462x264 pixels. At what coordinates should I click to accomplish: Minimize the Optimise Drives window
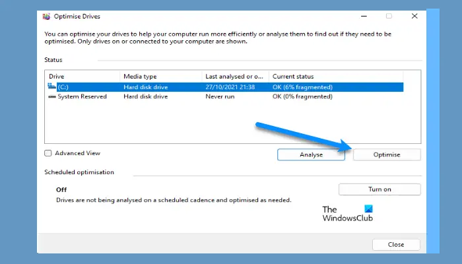click(364, 16)
